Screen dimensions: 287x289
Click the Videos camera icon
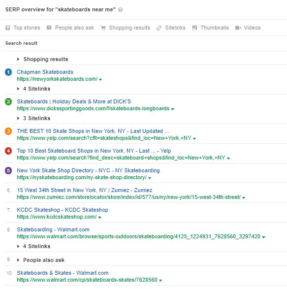(238, 28)
